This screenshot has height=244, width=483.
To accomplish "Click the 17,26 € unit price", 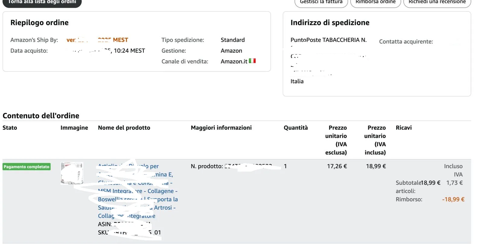I will click(x=337, y=166).
